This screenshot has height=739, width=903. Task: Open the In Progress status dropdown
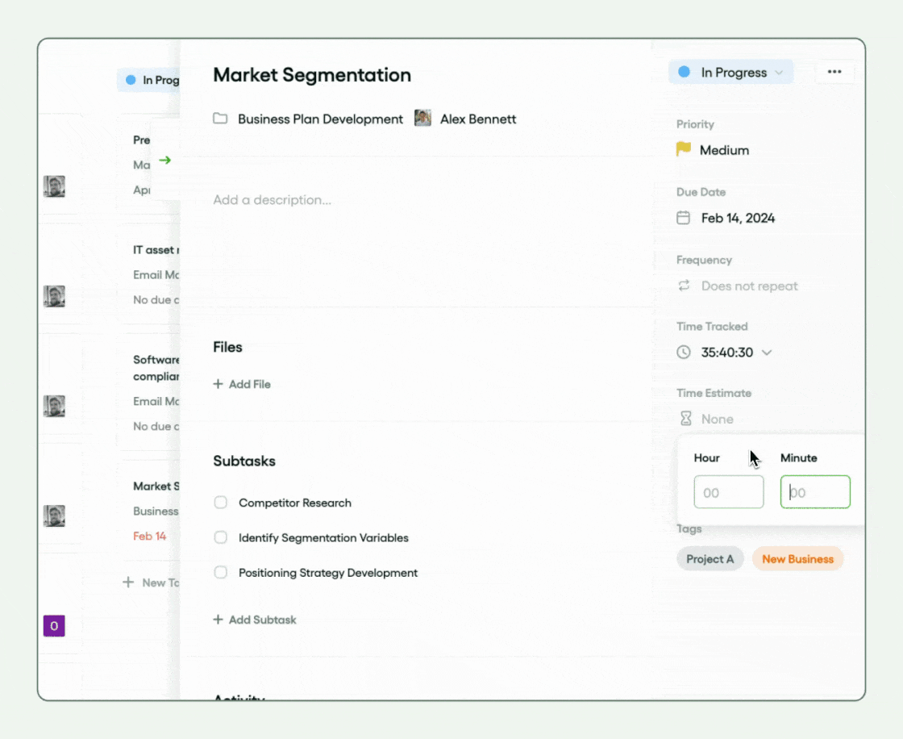point(730,72)
